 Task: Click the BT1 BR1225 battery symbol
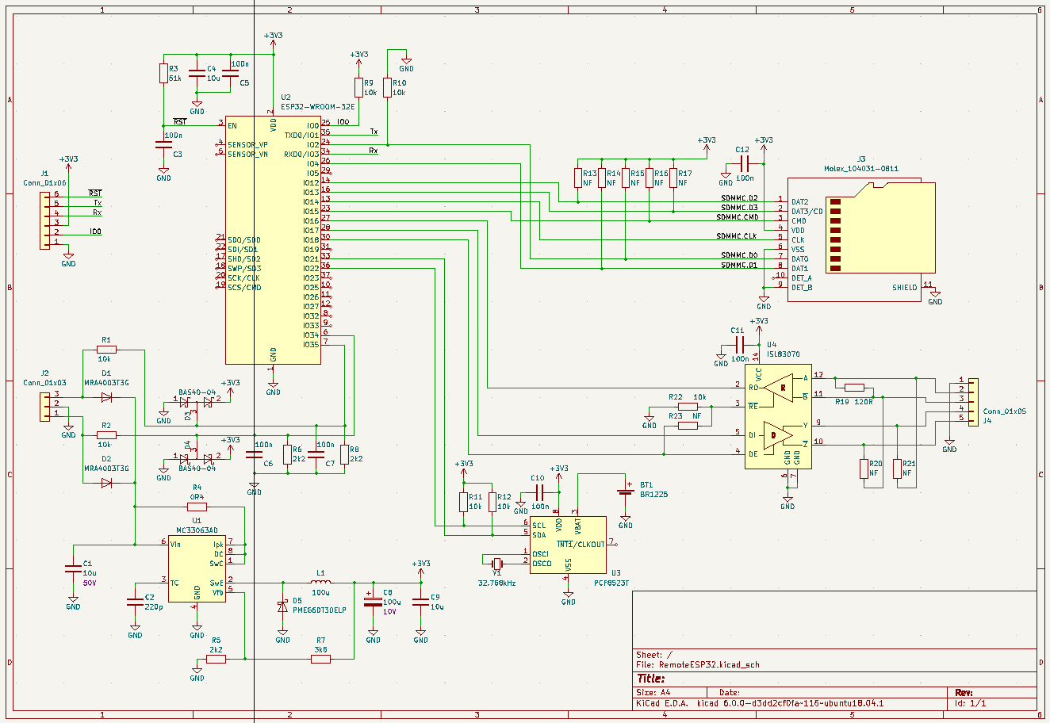(626, 492)
